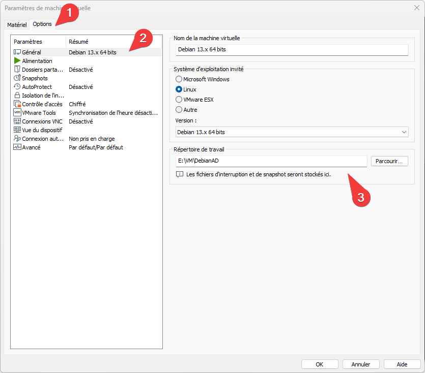This screenshot has width=425, height=373.
Task: Select the Vue du dispositif row
Action: coord(87,130)
